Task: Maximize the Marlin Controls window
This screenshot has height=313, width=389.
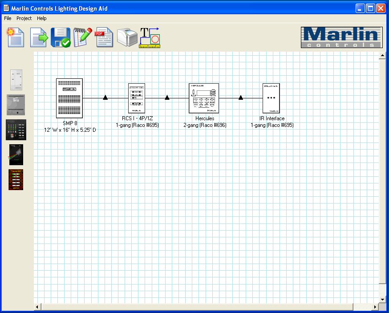Action: tap(370, 8)
